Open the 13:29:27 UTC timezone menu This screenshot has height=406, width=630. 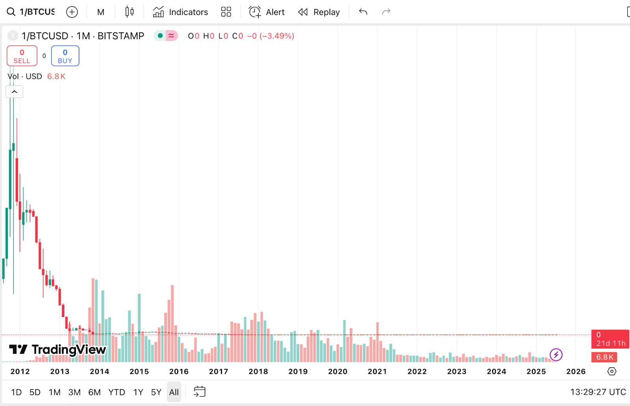(x=598, y=392)
